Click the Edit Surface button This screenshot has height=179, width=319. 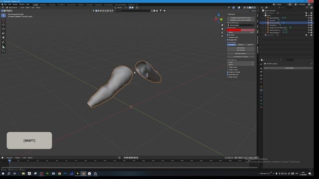[x=241, y=50]
